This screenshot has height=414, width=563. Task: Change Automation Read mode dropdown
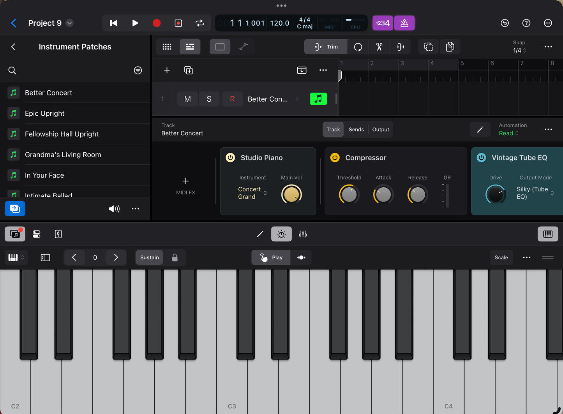point(508,133)
